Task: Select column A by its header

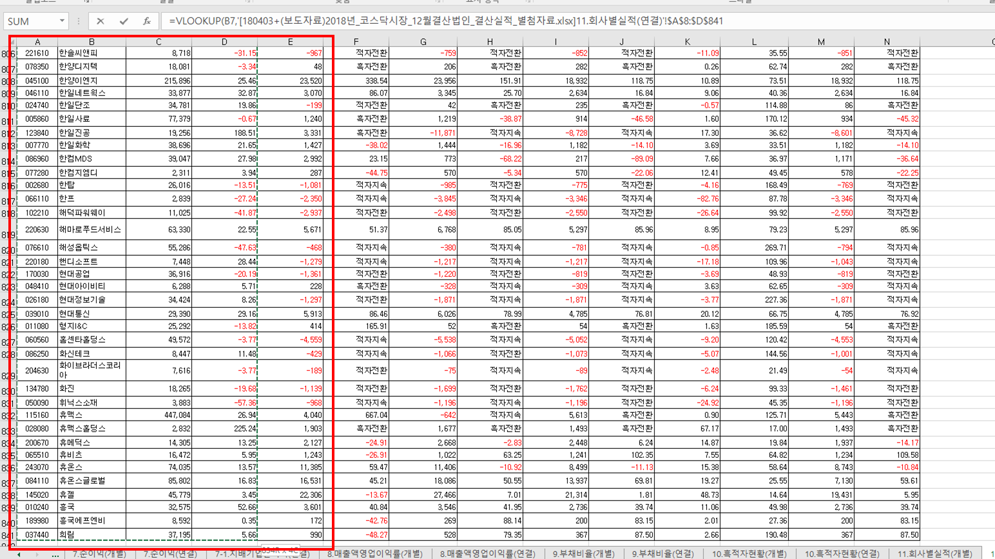Action: point(37,42)
